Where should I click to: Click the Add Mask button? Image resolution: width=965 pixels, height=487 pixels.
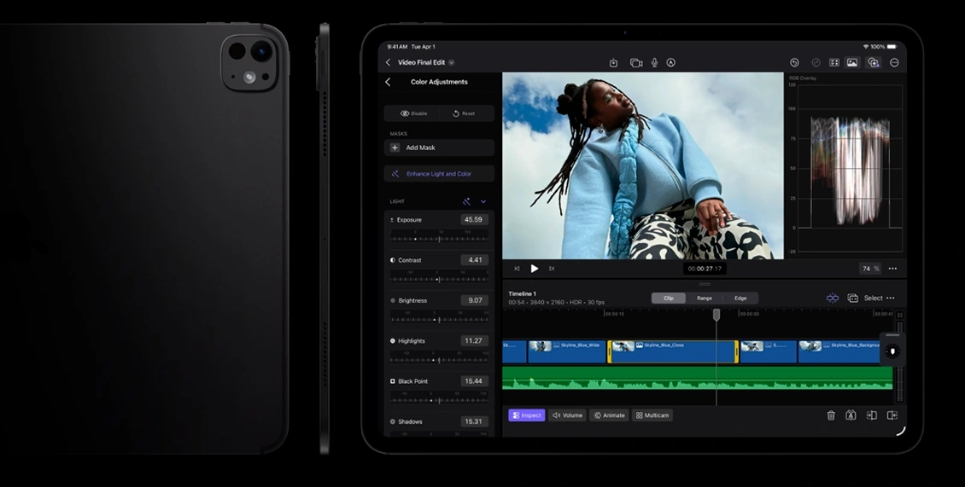coord(439,148)
